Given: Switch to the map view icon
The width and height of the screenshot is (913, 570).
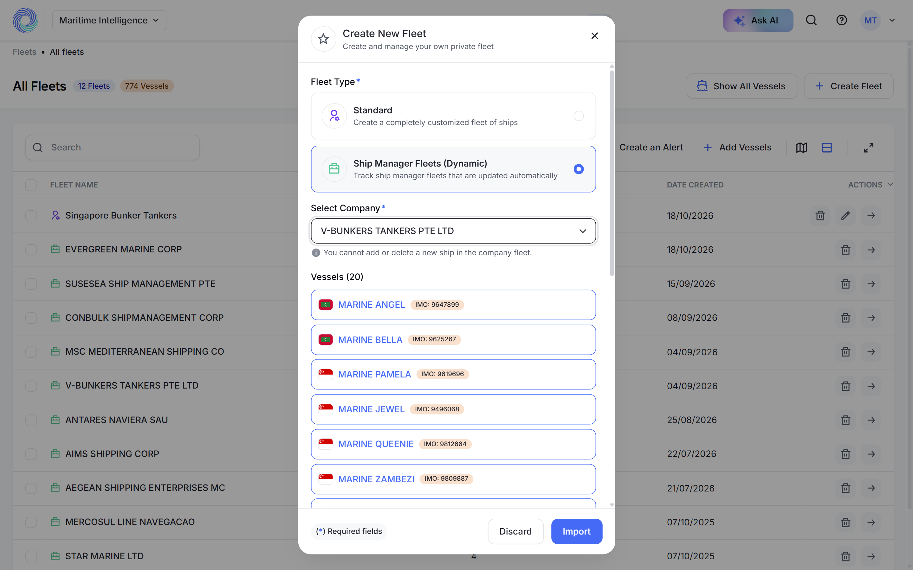Looking at the screenshot, I should tap(801, 148).
